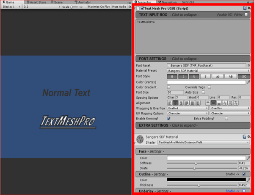Enable RTL Editor checkbox
254x195 pixels.
tap(246, 14)
